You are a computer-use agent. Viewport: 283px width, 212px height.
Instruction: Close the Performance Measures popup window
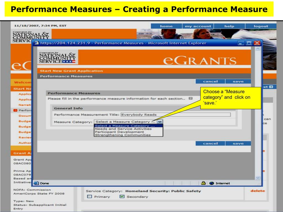(x=257, y=43)
